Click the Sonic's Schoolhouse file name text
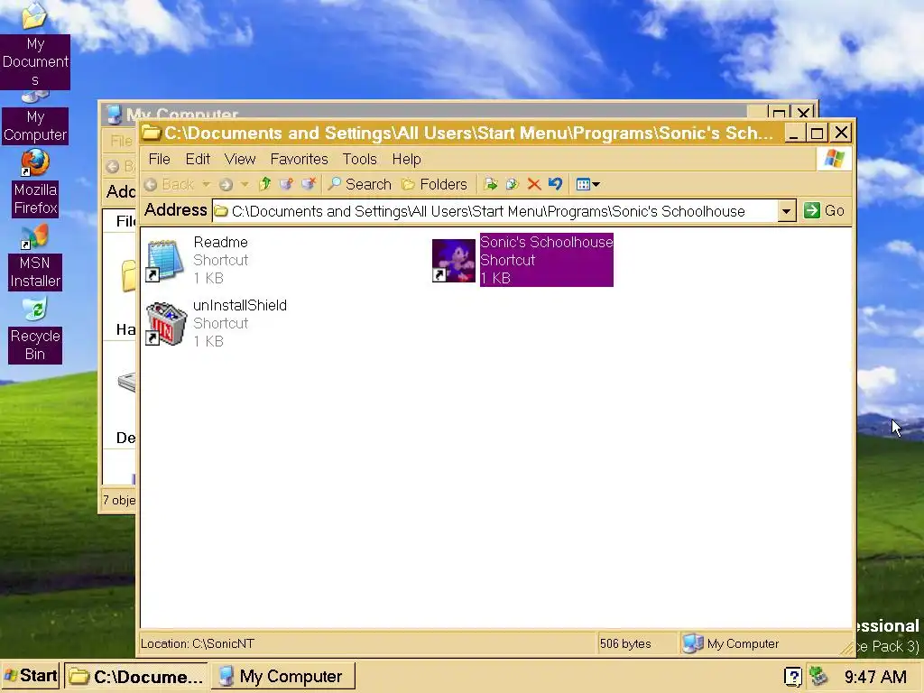The height and width of the screenshot is (693, 924). click(x=546, y=242)
